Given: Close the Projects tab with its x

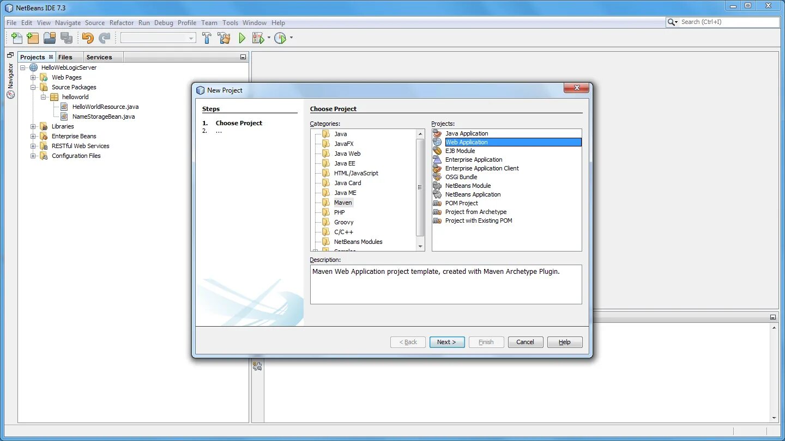Looking at the screenshot, I should click(51, 57).
